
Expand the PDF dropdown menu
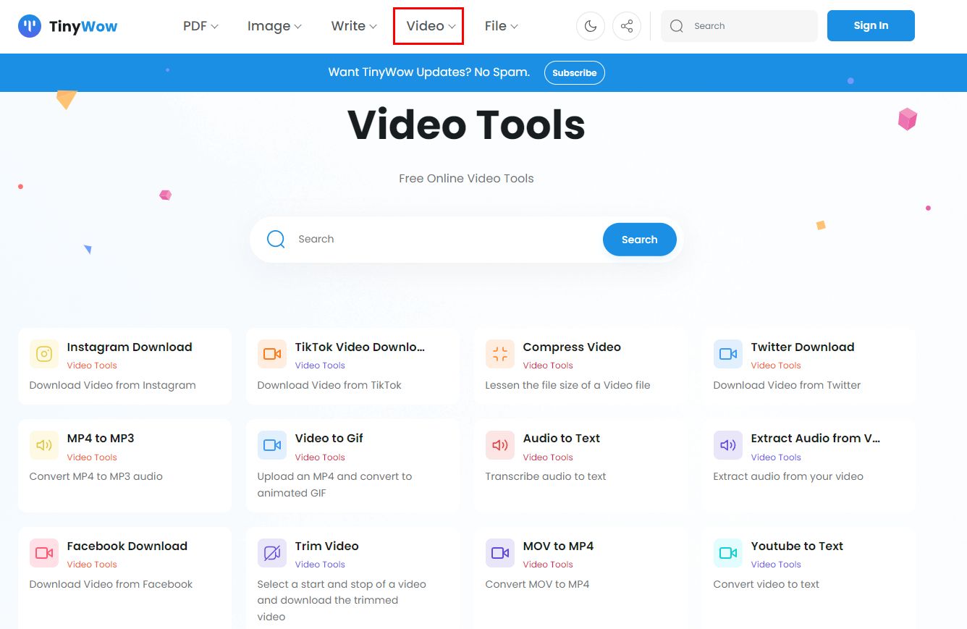point(200,26)
